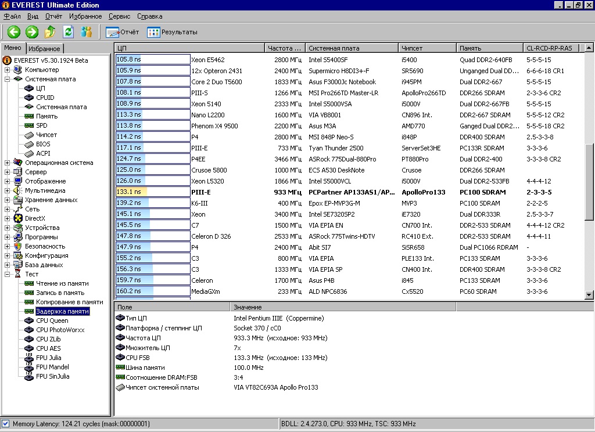Open the Сервис menu
The height and width of the screenshot is (432, 595).
120,16
